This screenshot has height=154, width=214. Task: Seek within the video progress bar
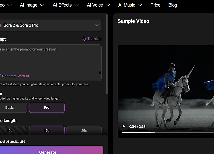(167, 133)
